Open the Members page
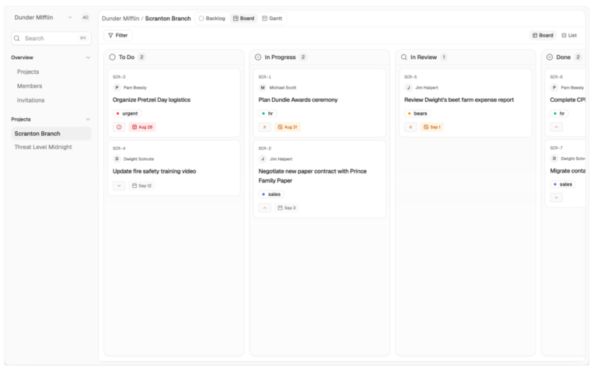 (x=30, y=86)
